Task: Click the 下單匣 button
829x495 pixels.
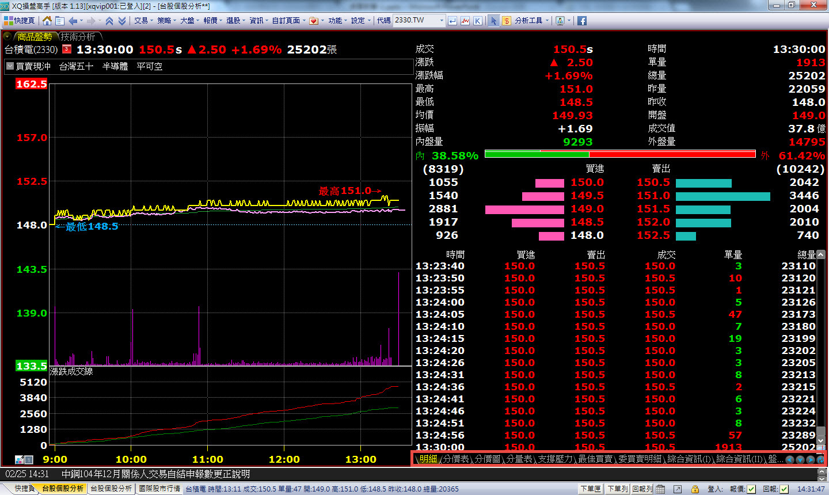Action: [x=591, y=489]
